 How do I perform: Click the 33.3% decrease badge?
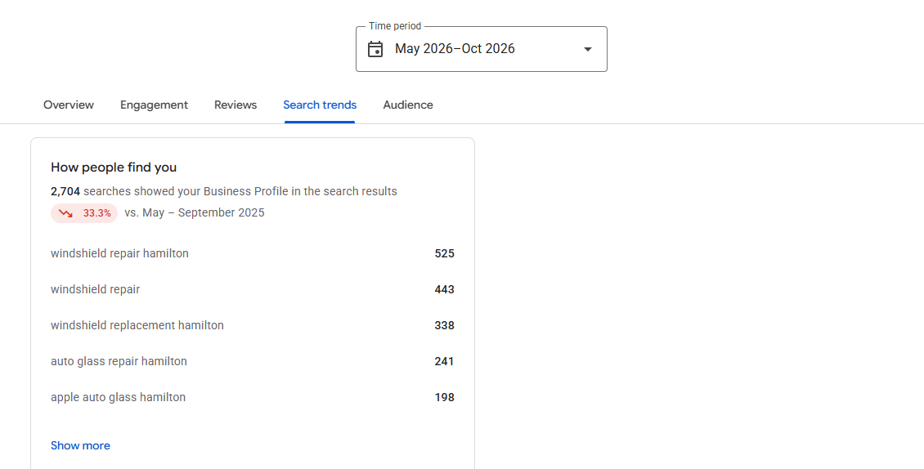click(x=84, y=213)
